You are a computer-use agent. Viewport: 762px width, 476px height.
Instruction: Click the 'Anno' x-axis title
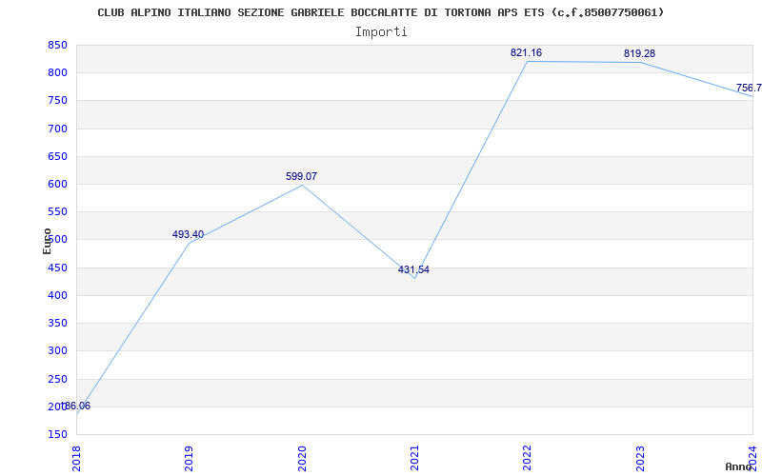pyautogui.click(x=739, y=466)
